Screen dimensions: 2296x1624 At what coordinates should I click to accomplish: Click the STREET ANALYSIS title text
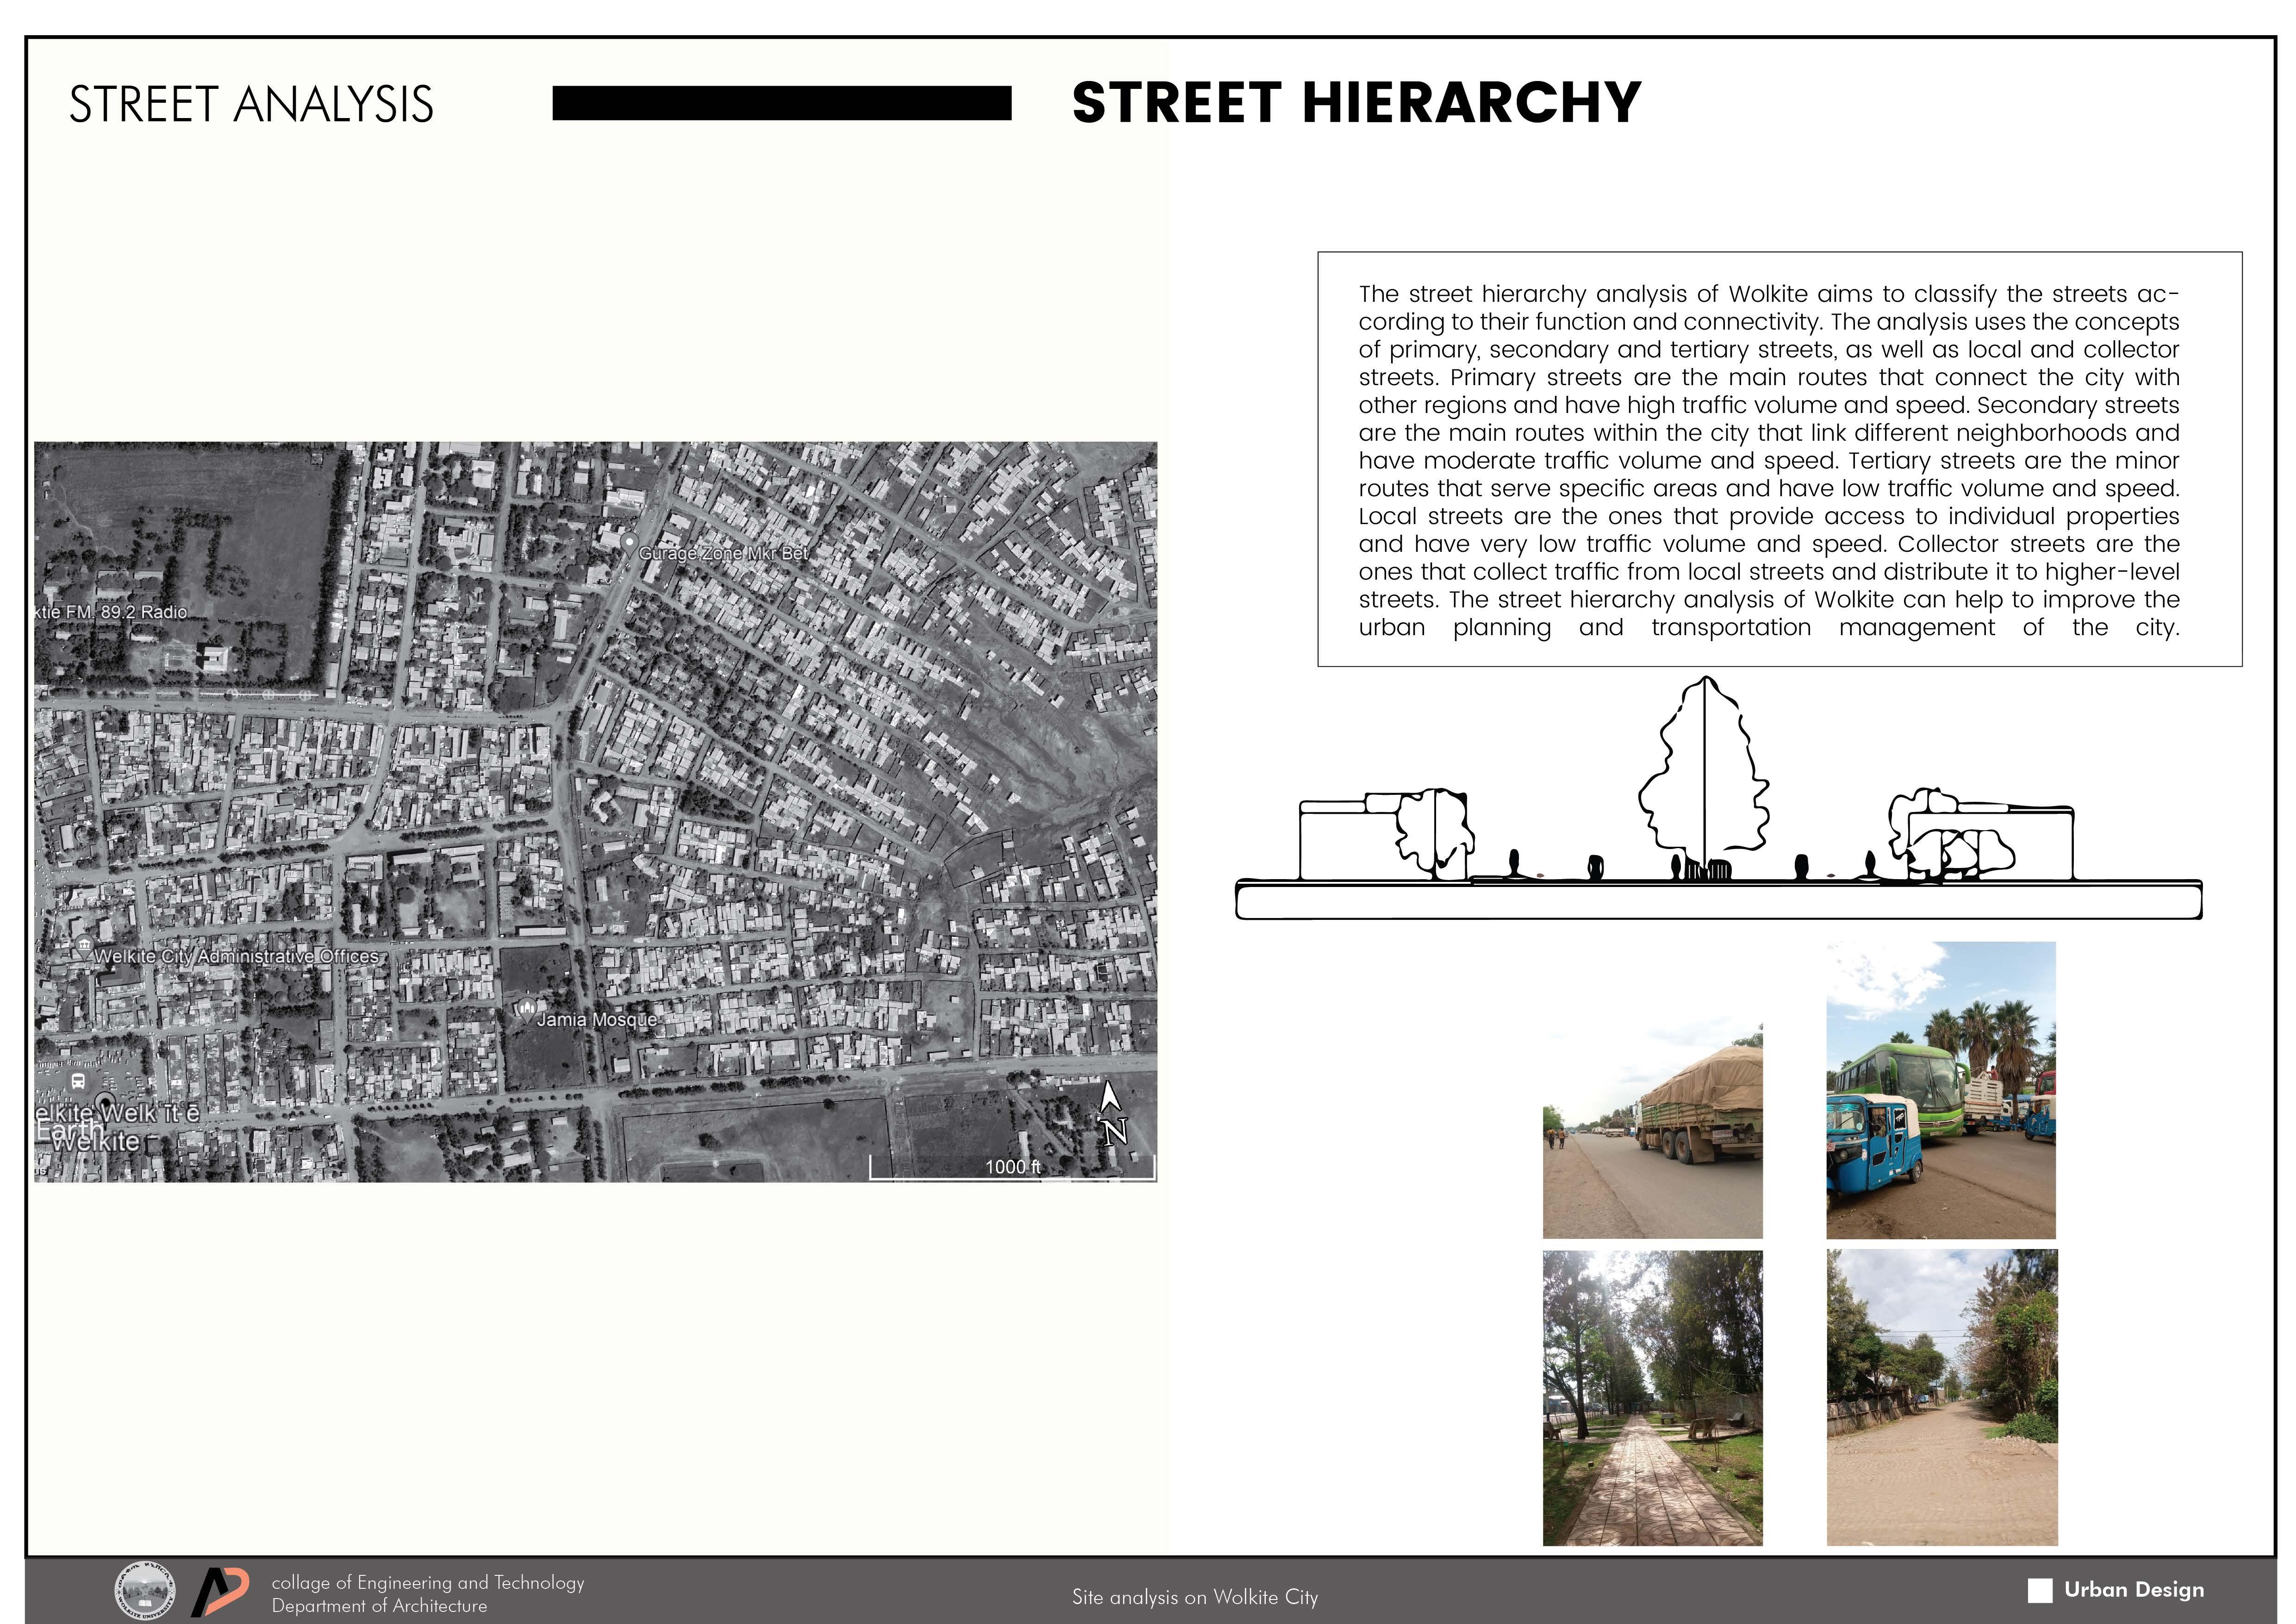coord(251,105)
